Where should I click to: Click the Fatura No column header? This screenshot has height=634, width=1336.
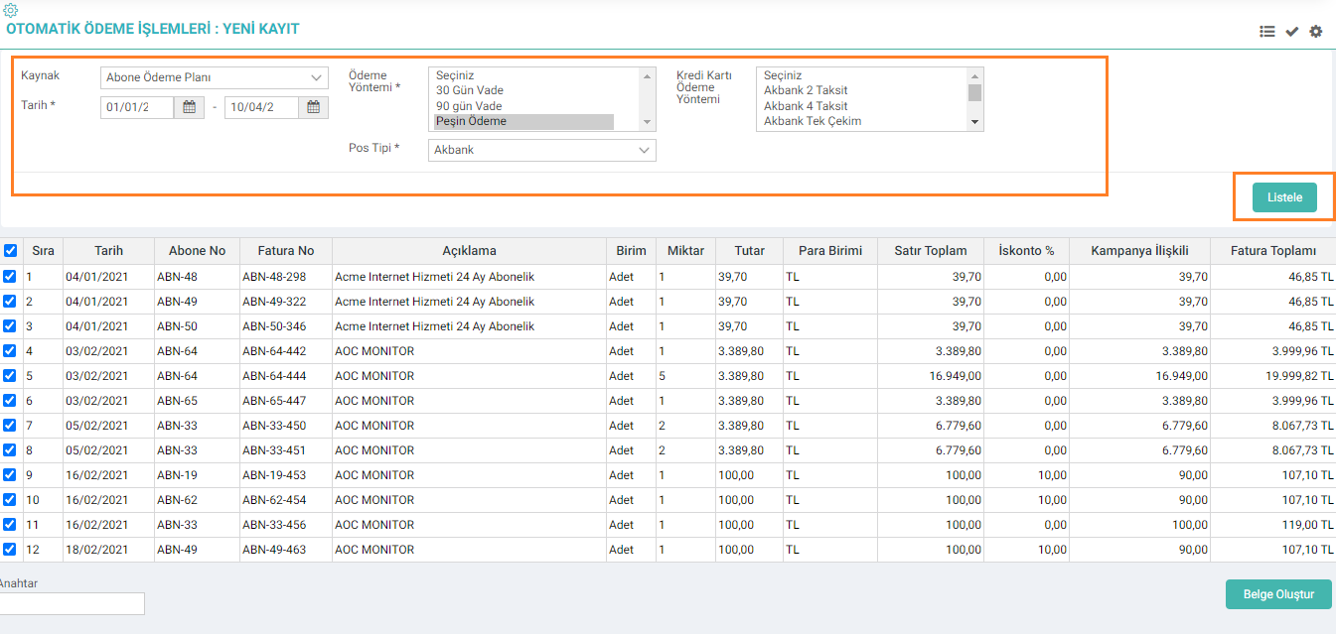click(285, 251)
